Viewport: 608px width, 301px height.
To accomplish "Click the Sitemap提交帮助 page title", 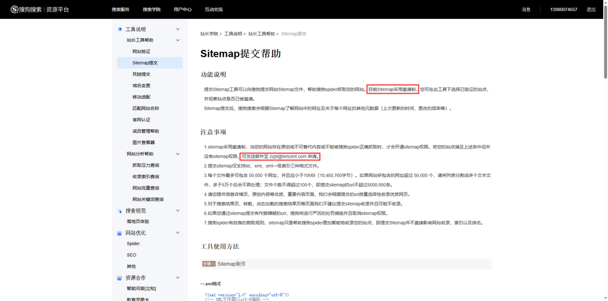I will pyautogui.click(x=240, y=54).
